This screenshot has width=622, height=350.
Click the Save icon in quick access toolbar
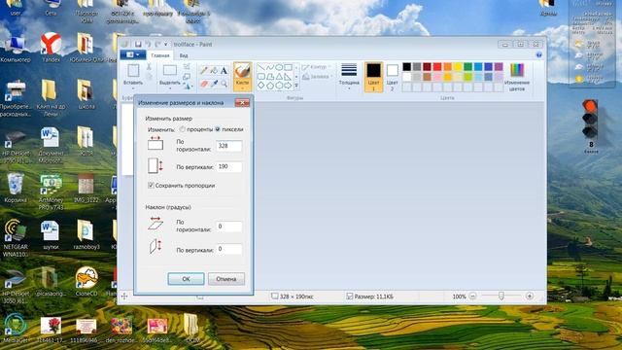click(x=138, y=45)
